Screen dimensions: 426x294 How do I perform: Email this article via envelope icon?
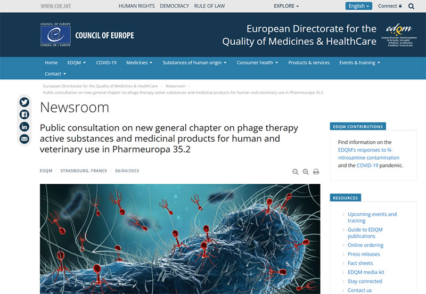point(24,139)
